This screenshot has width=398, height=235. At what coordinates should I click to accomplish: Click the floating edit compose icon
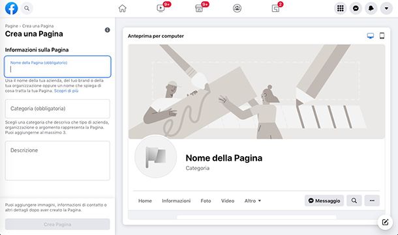pos(385,222)
